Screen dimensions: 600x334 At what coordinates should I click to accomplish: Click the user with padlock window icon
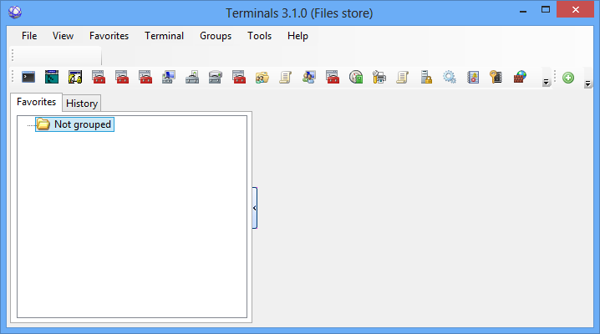tap(75, 77)
